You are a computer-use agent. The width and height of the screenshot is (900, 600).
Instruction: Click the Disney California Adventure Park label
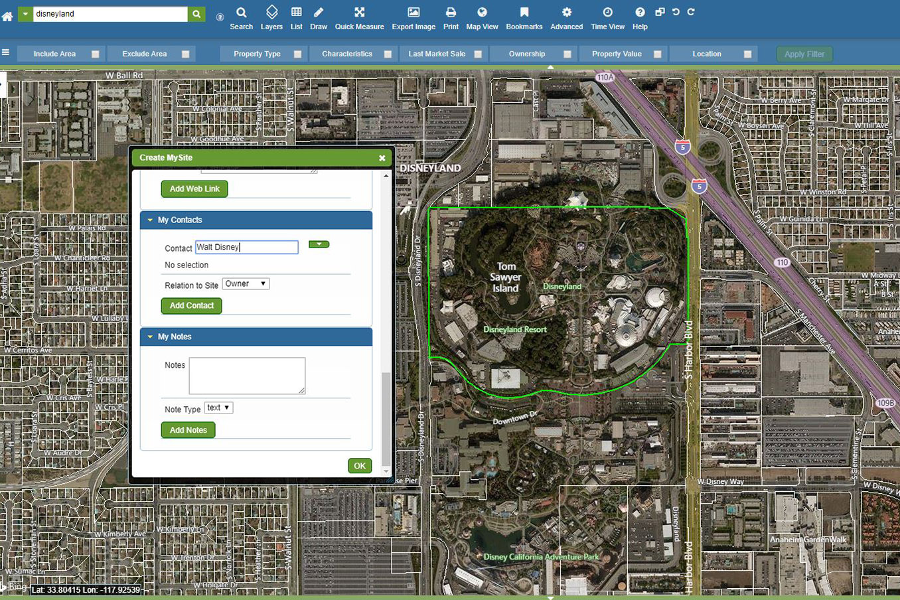(541, 557)
